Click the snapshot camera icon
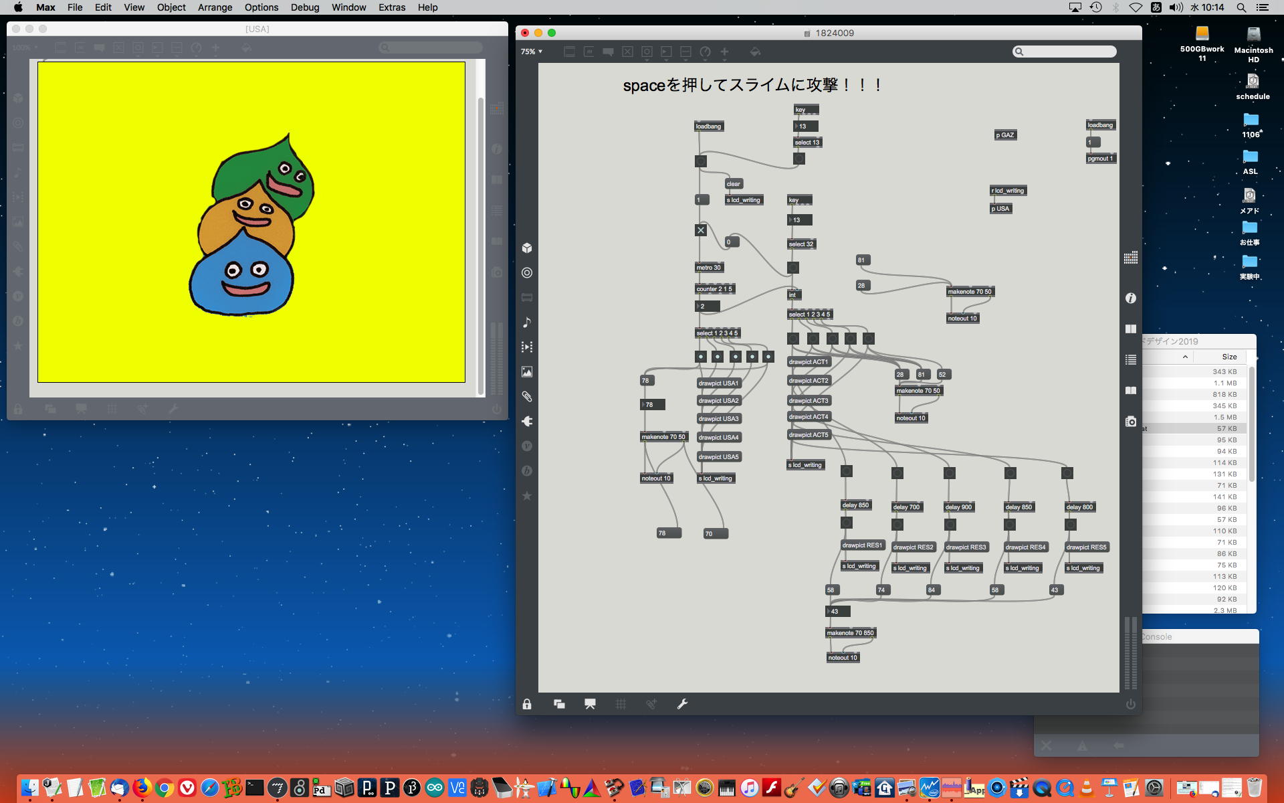This screenshot has width=1284, height=803. point(1130,422)
